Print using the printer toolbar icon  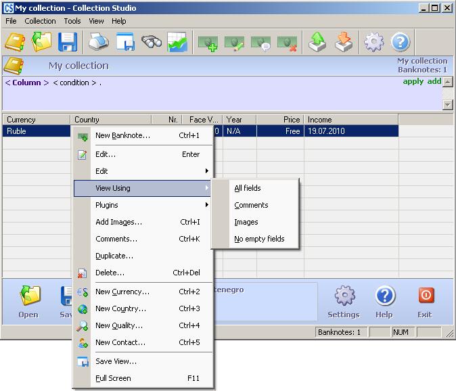(99, 42)
